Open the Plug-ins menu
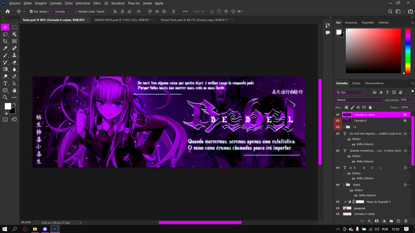 pyautogui.click(x=134, y=3)
